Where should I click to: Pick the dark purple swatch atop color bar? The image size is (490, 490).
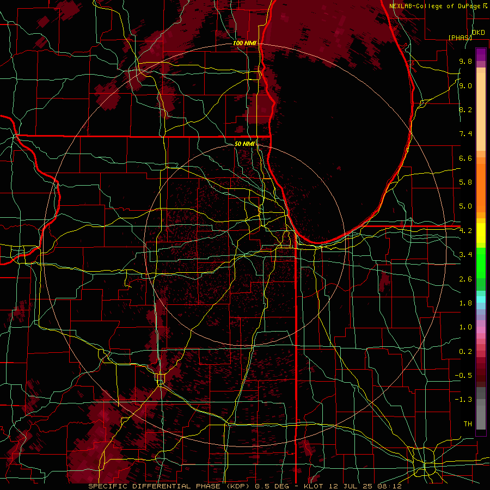click(x=481, y=54)
